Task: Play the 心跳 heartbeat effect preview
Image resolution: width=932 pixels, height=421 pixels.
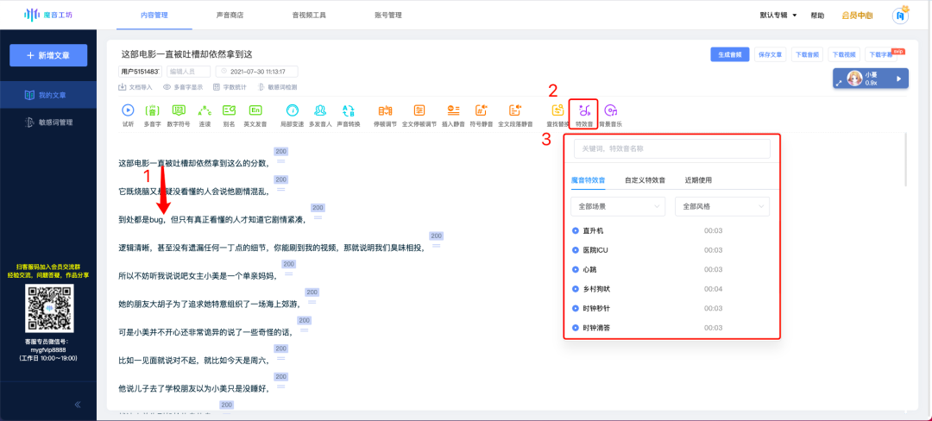Action: 575,269
